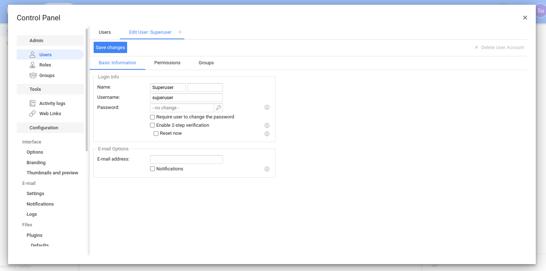Open the Groups tab in user editor
Screen dimensions: 546x271
[206, 63]
